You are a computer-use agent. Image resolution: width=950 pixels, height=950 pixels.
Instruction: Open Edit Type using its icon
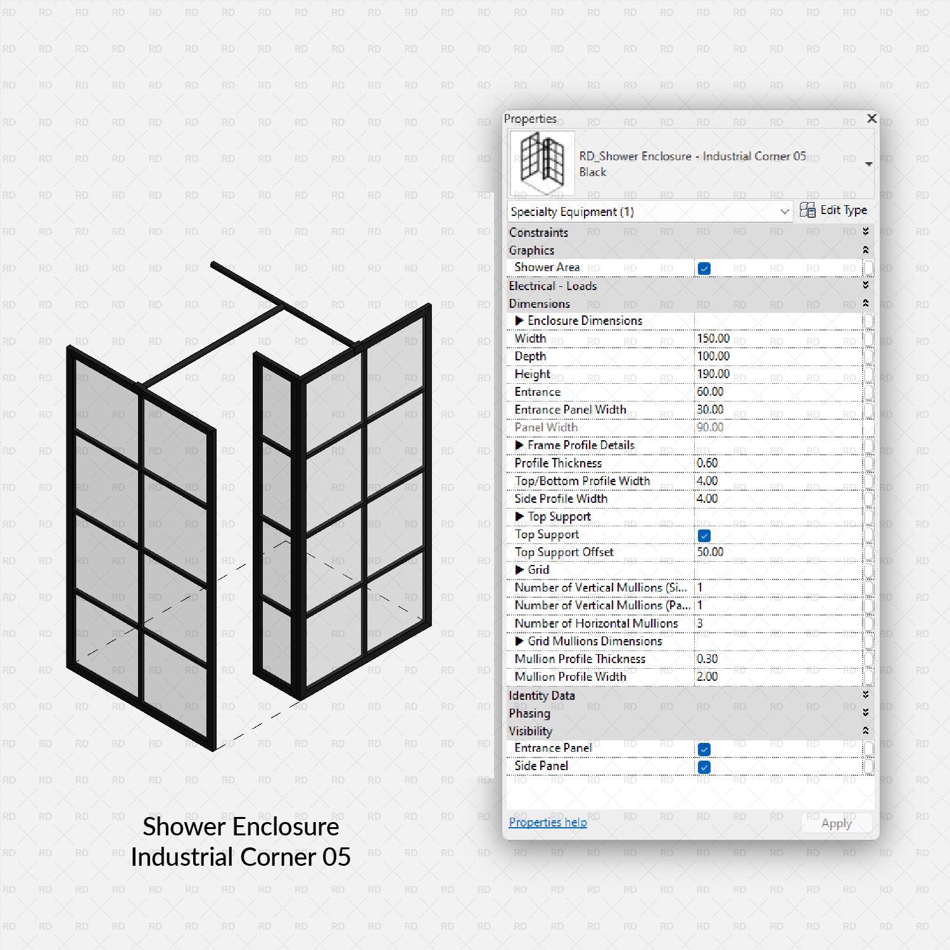click(808, 210)
